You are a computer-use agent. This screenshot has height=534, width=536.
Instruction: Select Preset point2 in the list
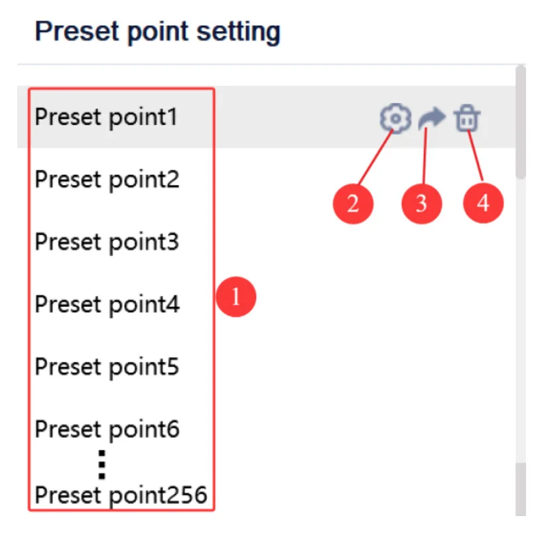[107, 180]
